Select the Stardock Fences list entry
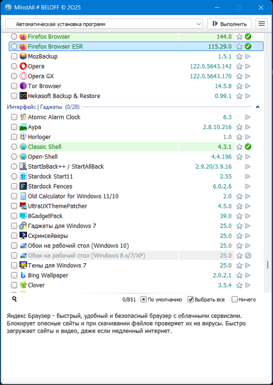Screen dimensions: 273x385 (50, 186)
